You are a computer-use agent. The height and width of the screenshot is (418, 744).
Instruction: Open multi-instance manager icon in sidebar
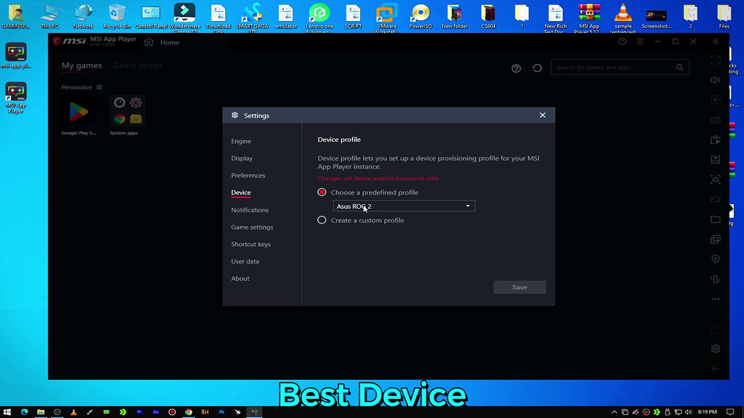(716, 239)
